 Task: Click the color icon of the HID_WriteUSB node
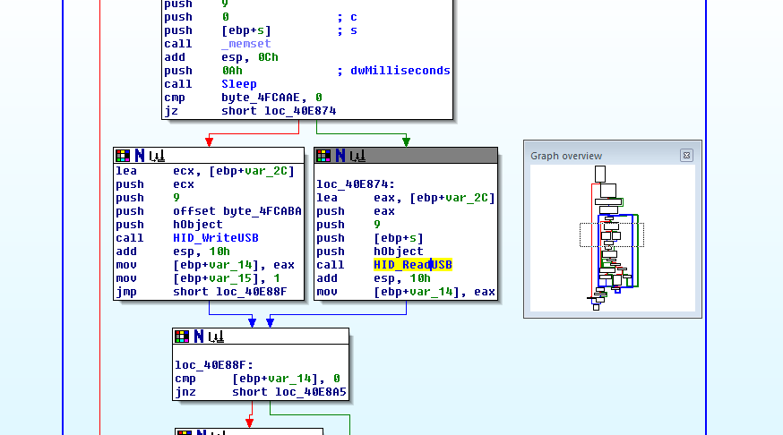pyautogui.click(x=123, y=156)
